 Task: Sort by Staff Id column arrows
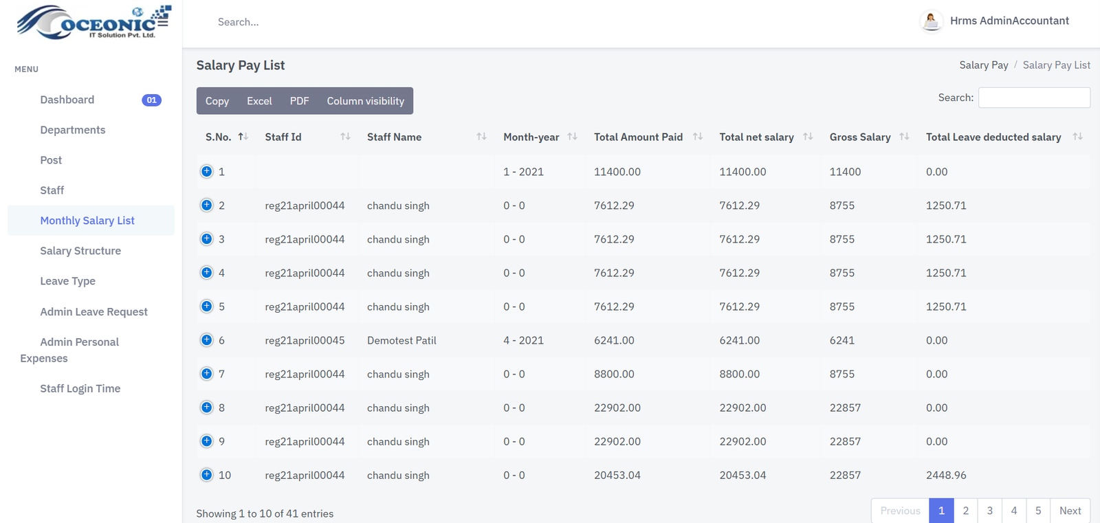pos(345,137)
